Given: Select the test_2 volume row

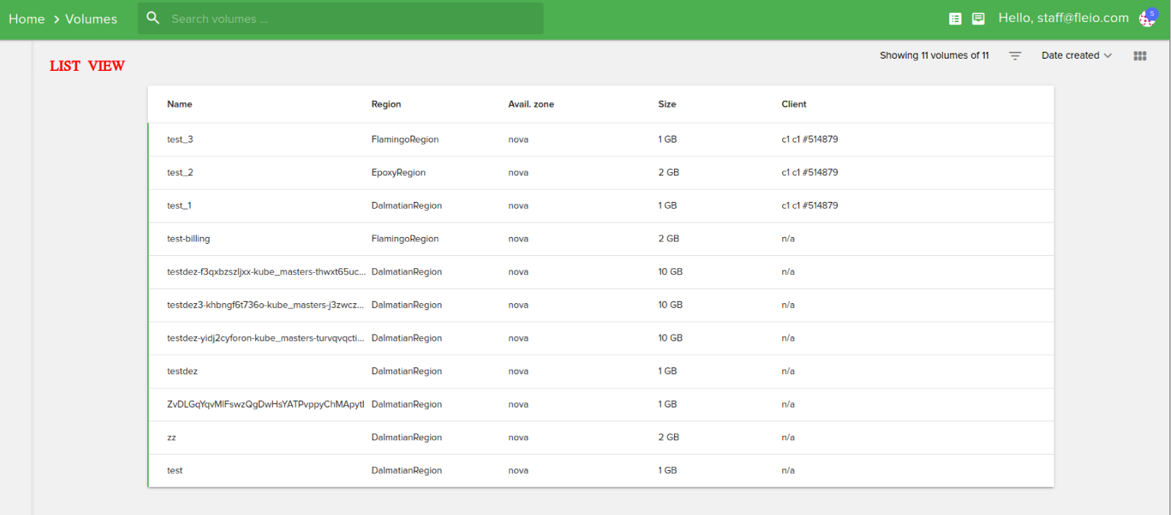Looking at the screenshot, I should (x=180, y=172).
